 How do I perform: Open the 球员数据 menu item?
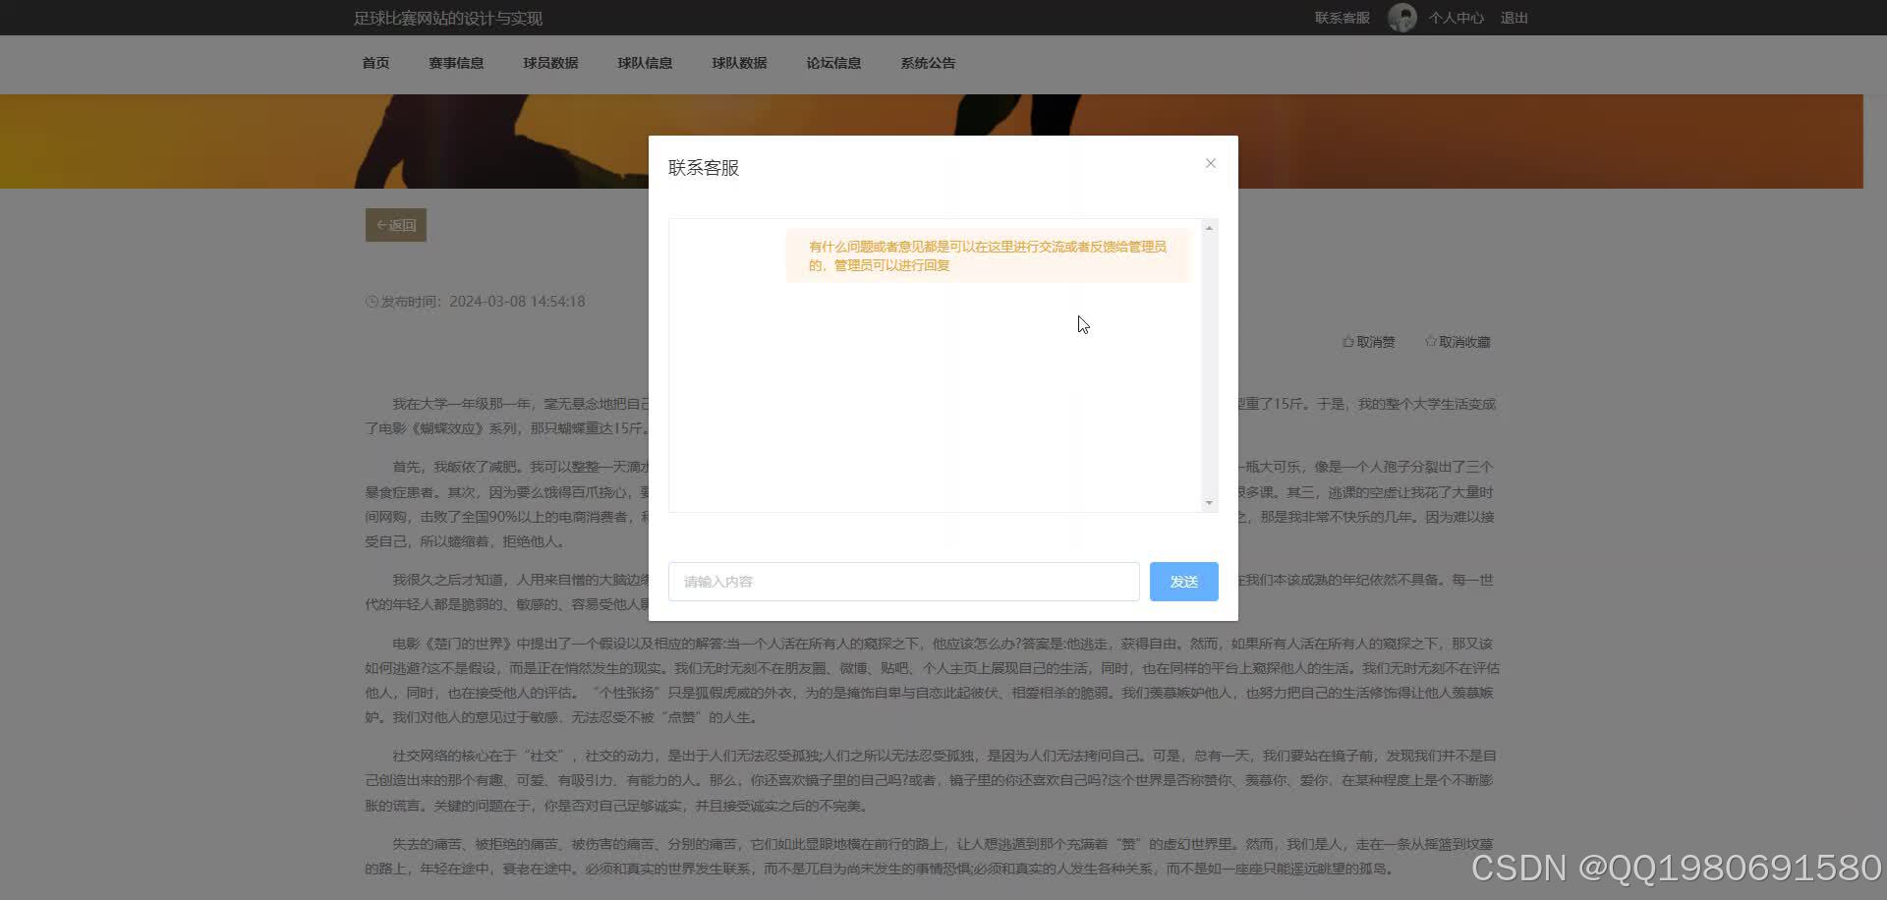[550, 62]
